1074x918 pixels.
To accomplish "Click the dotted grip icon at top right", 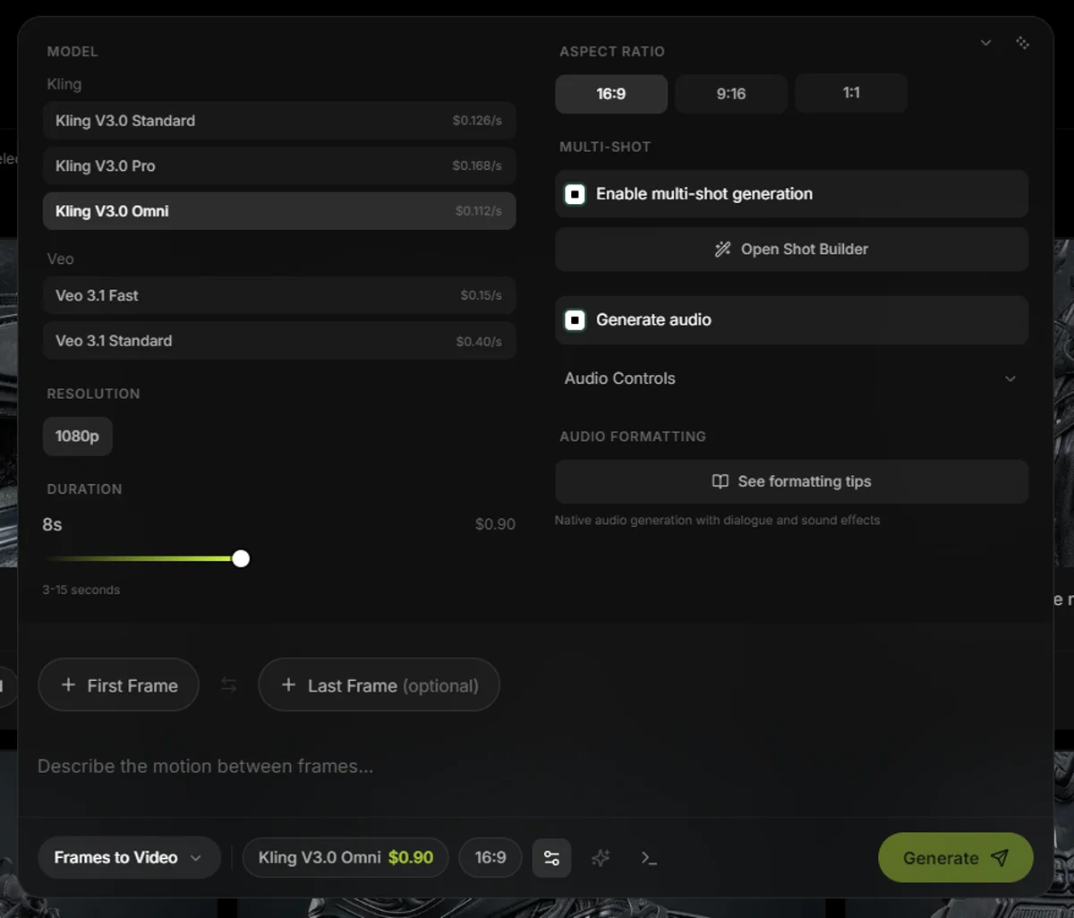I will pyautogui.click(x=1022, y=43).
